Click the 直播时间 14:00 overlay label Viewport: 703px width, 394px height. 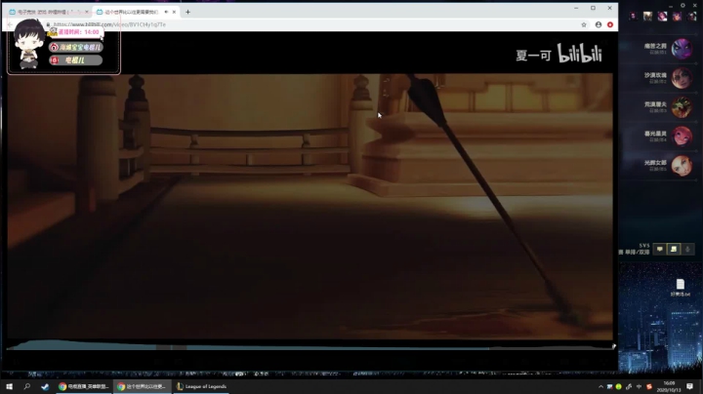[78, 32]
